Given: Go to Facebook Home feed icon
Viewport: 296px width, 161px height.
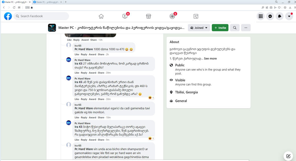Looking at the screenshot, I should pyautogui.click(x=101, y=16).
